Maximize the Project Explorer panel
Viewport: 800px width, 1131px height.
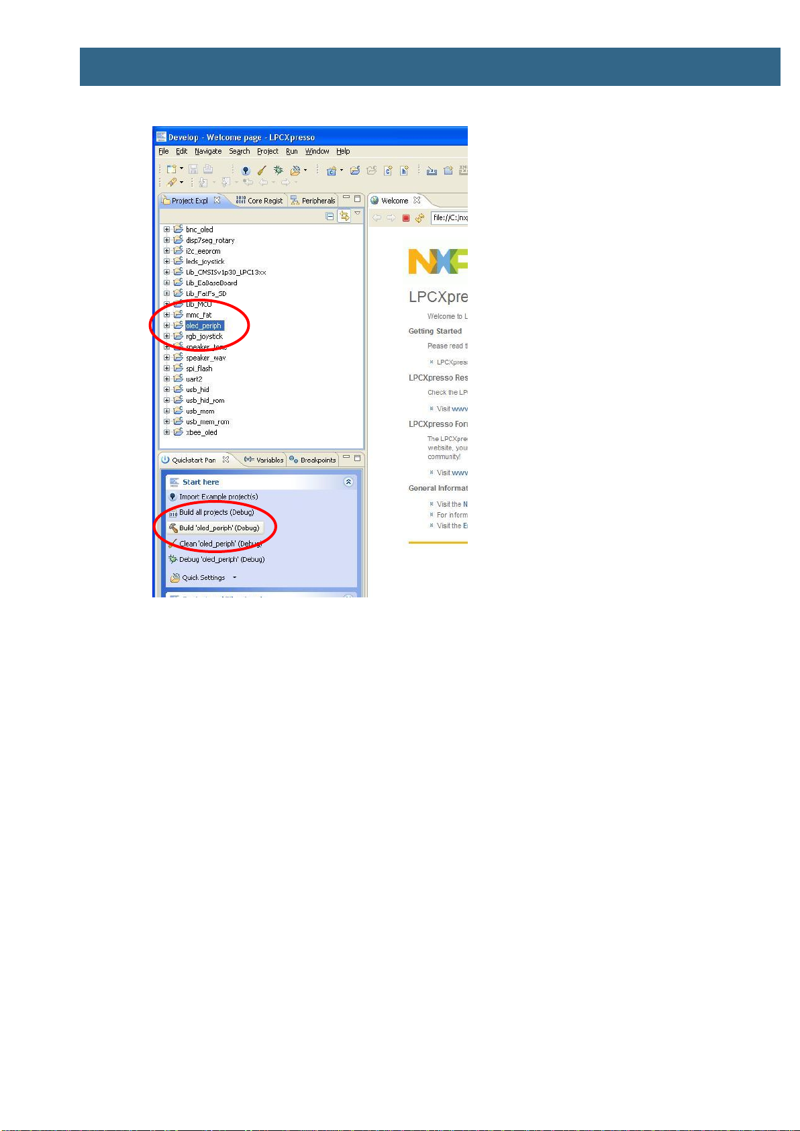coord(358,199)
